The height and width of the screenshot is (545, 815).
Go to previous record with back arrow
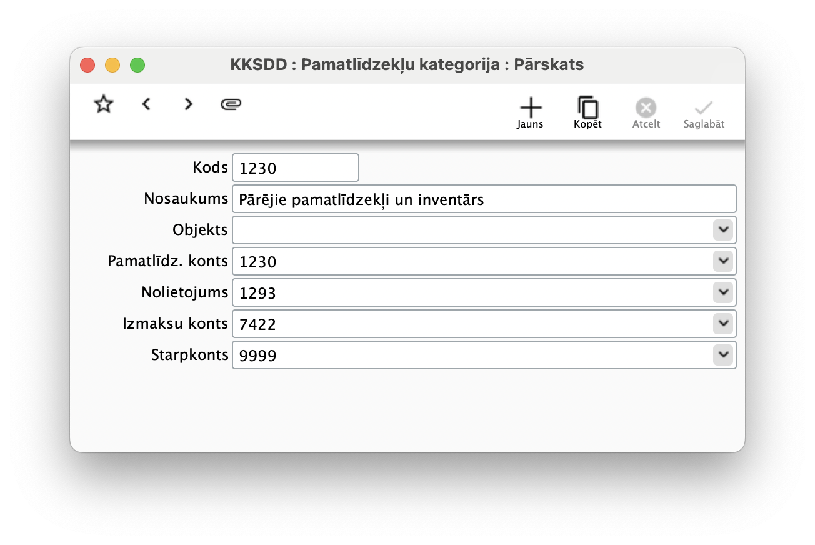tap(146, 104)
